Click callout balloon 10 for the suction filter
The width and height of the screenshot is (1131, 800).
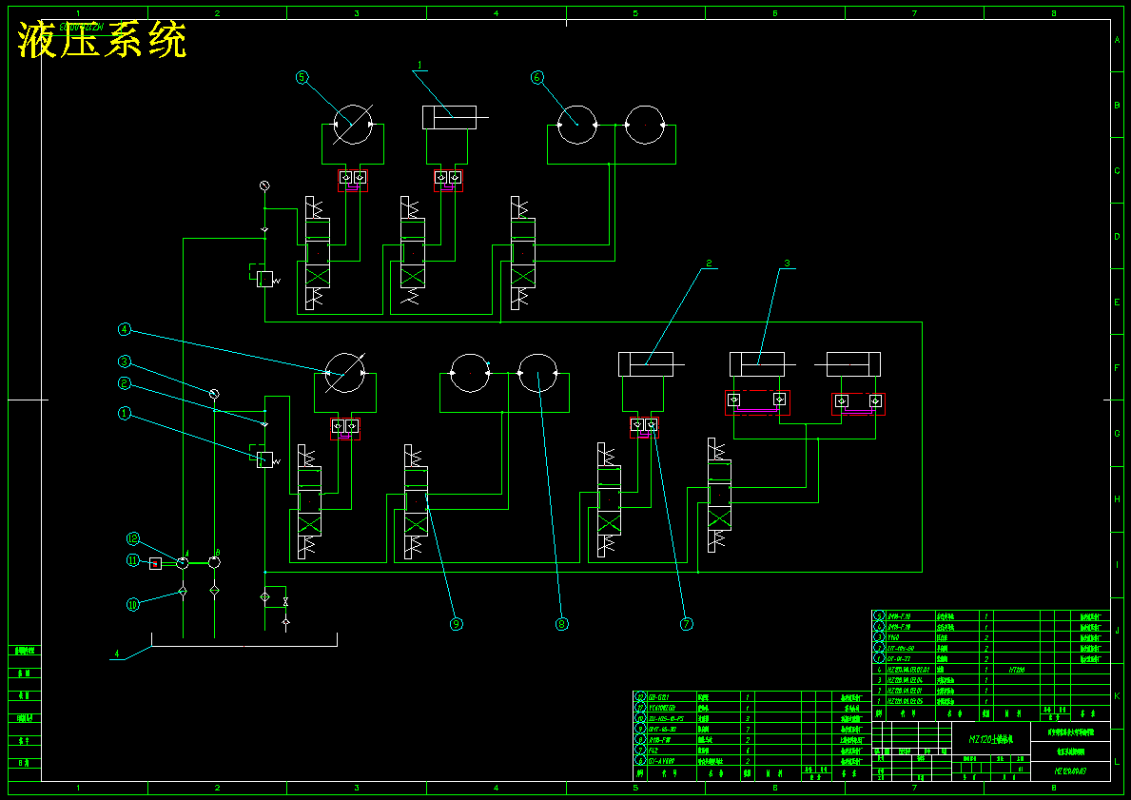tap(133, 604)
